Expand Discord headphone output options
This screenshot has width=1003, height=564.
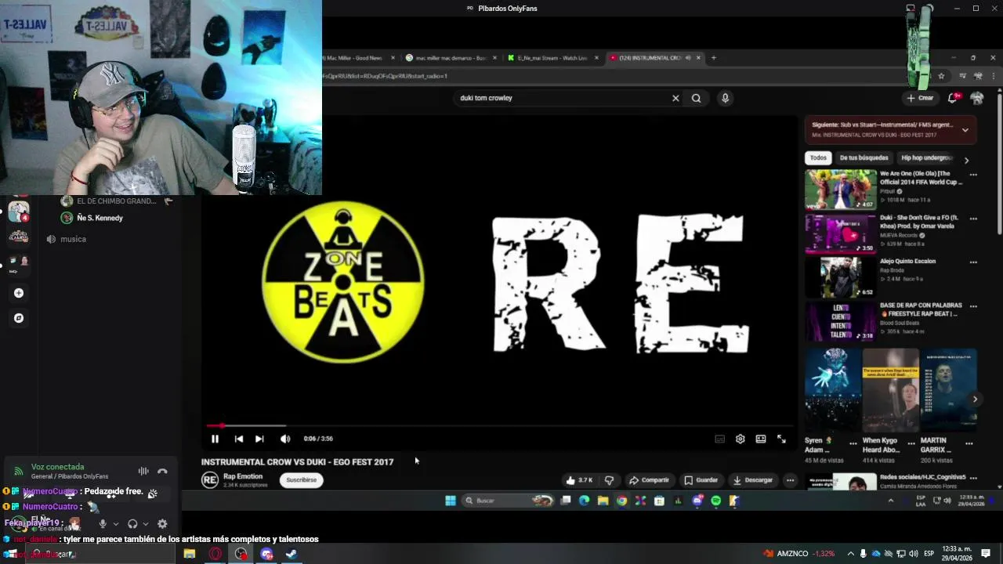[x=145, y=524]
